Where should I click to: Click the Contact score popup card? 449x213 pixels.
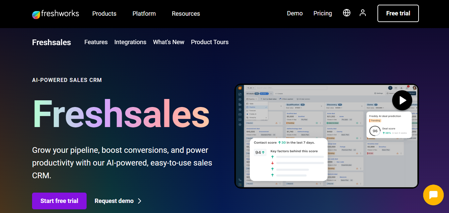pyautogui.click(x=289, y=159)
